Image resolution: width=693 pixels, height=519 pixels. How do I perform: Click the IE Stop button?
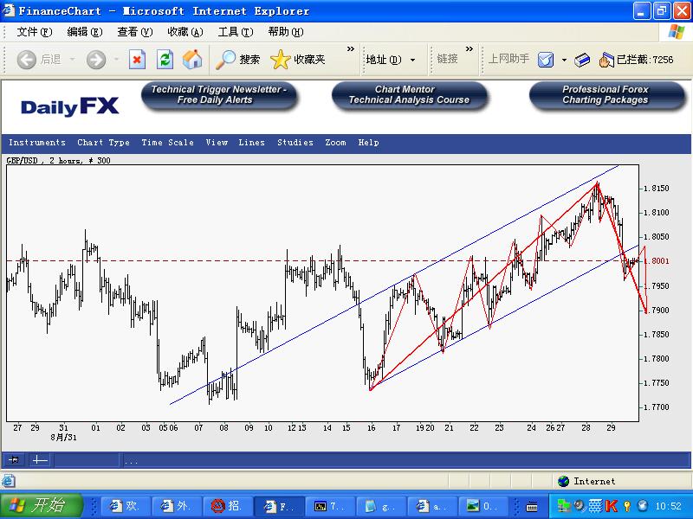point(137,59)
